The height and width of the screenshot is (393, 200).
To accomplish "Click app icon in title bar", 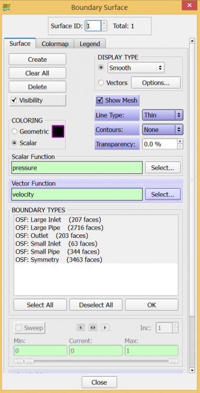I will 6,6.
